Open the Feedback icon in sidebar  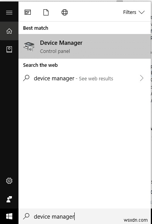tap(9, 199)
